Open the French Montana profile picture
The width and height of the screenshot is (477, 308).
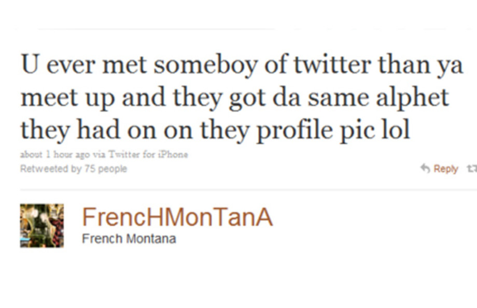pyautogui.click(x=42, y=226)
